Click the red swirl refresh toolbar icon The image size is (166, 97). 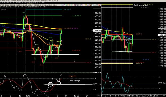point(90,5)
